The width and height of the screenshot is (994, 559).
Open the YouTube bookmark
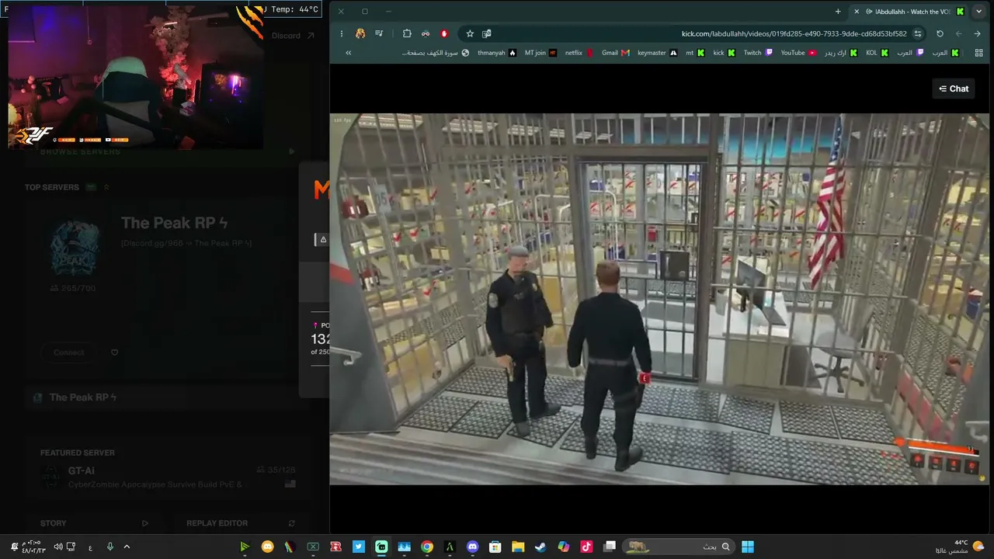798,53
